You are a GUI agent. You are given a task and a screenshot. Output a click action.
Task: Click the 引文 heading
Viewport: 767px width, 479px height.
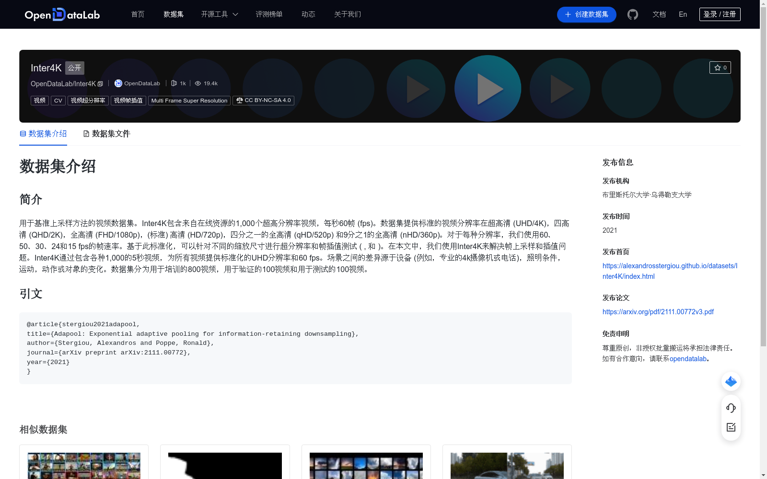click(x=31, y=294)
